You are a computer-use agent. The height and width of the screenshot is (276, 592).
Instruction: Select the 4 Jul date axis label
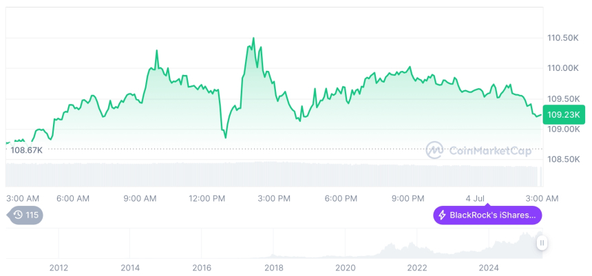tap(475, 198)
